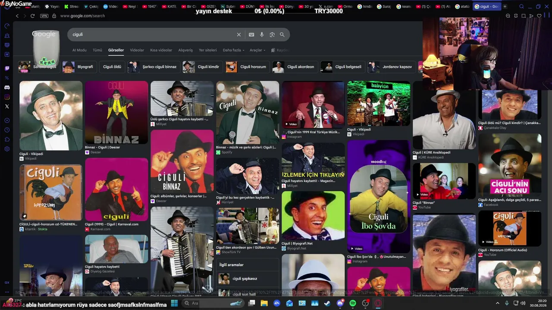Viewport: 552px width, 310px height.
Task: Go back to the previous page
Action: [17, 16]
